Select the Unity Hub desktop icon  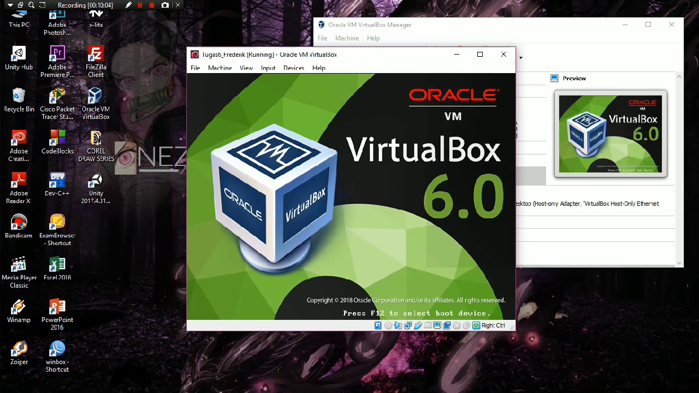pos(19,58)
